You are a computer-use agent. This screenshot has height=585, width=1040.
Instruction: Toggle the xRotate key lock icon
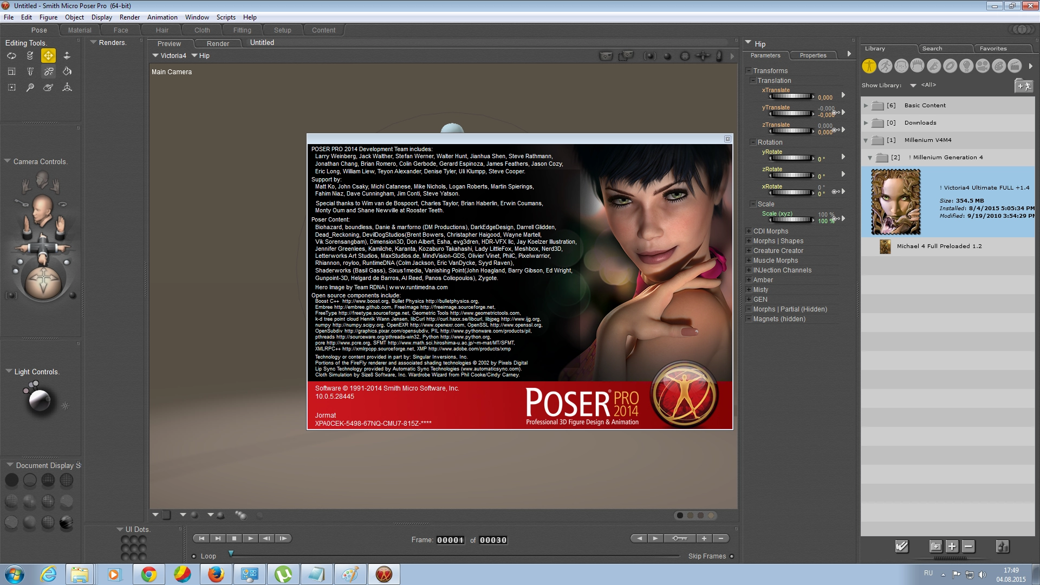pyautogui.click(x=835, y=192)
